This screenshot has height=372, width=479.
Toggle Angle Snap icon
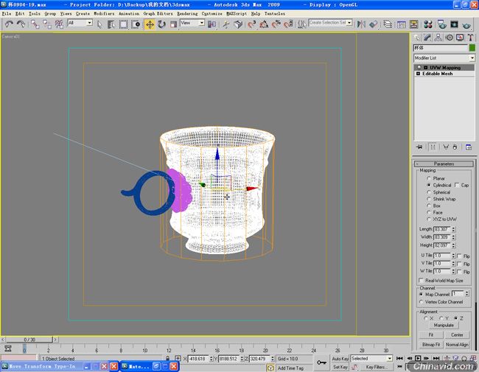click(264, 24)
